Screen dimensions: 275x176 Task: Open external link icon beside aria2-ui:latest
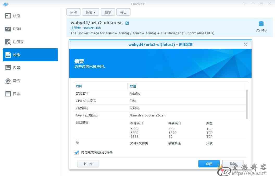tap(127, 23)
